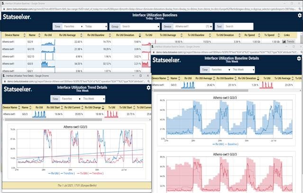Click Tx Util sparkline in Baseline Details row
Viewport: 303px width, 193px height.
(x=266, y=85)
